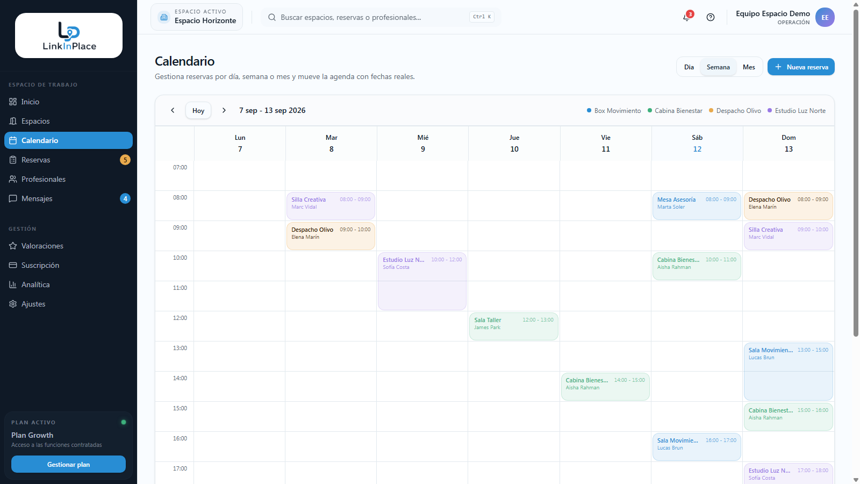Click the Cabina Bienestar legend dot
Screen dimensions: 860x484
(x=650, y=110)
